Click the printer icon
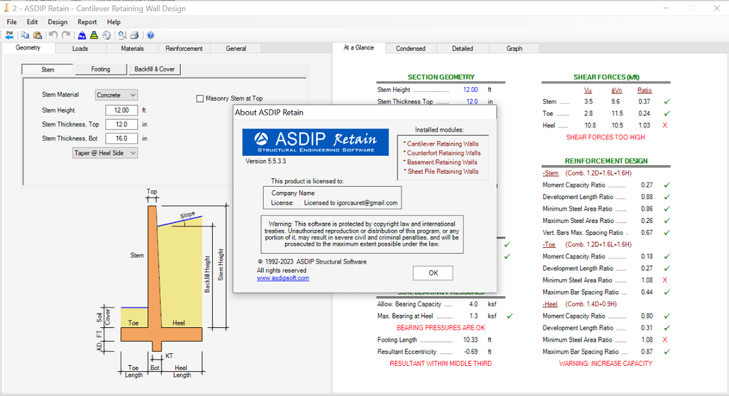This screenshot has width=729, height=396. point(135,35)
